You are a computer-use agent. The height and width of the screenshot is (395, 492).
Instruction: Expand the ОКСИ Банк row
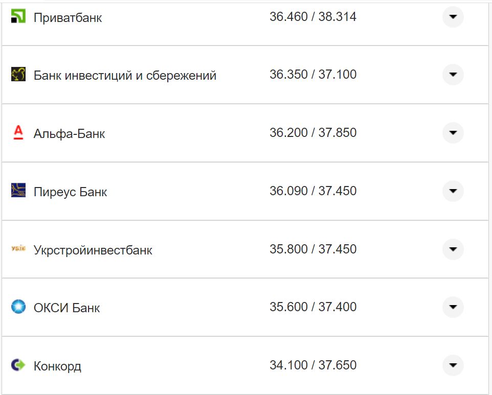pyautogui.click(x=453, y=307)
